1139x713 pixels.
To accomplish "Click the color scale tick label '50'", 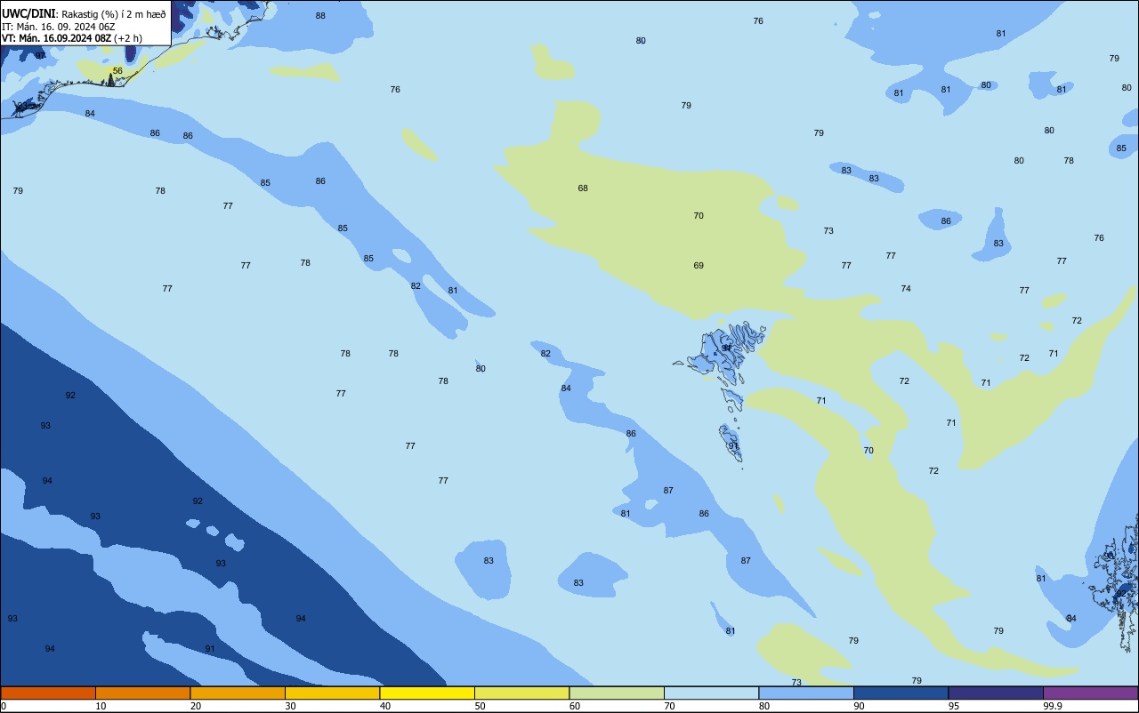I will pos(481,706).
